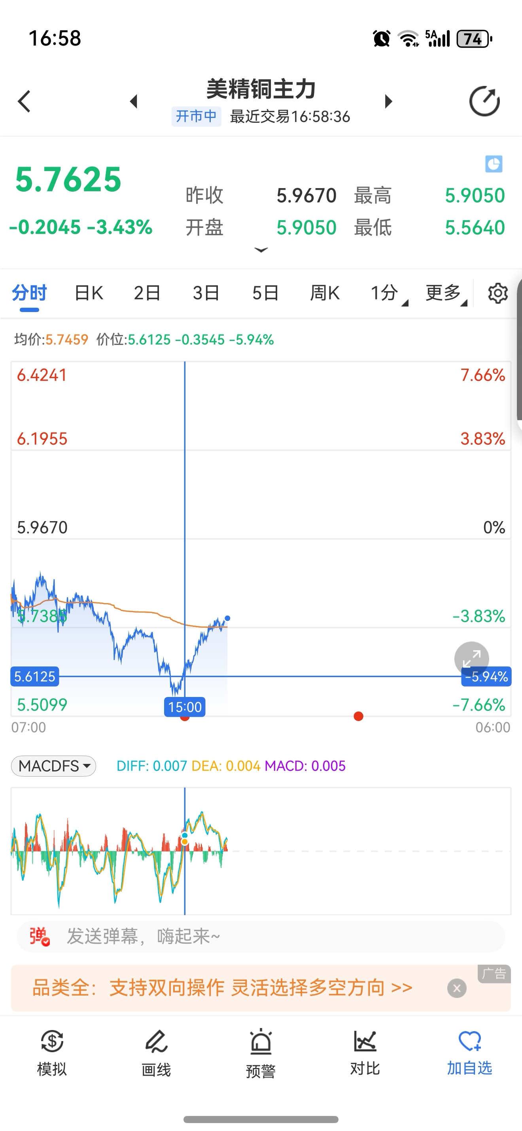Expand the 1分 minute interval dropdown
The width and height of the screenshot is (522, 1131).
click(388, 293)
